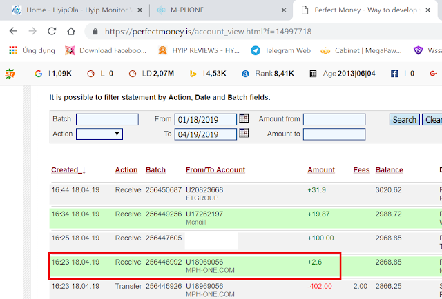The width and height of the screenshot is (442, 299).
Task: Sort by the Amount column header
Action: tap(321, 170)
